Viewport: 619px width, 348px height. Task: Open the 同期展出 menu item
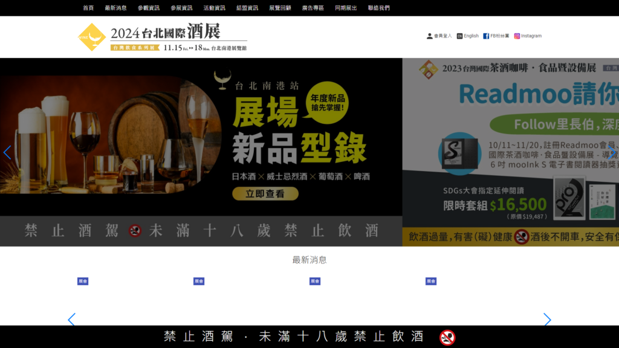point(346,8)
